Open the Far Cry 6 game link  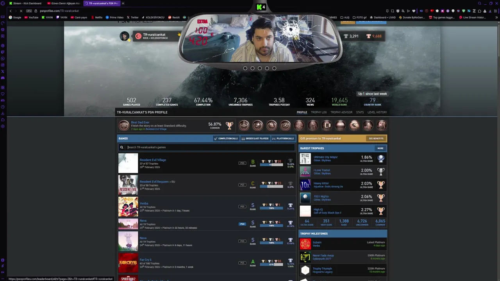tap(145, 260)
